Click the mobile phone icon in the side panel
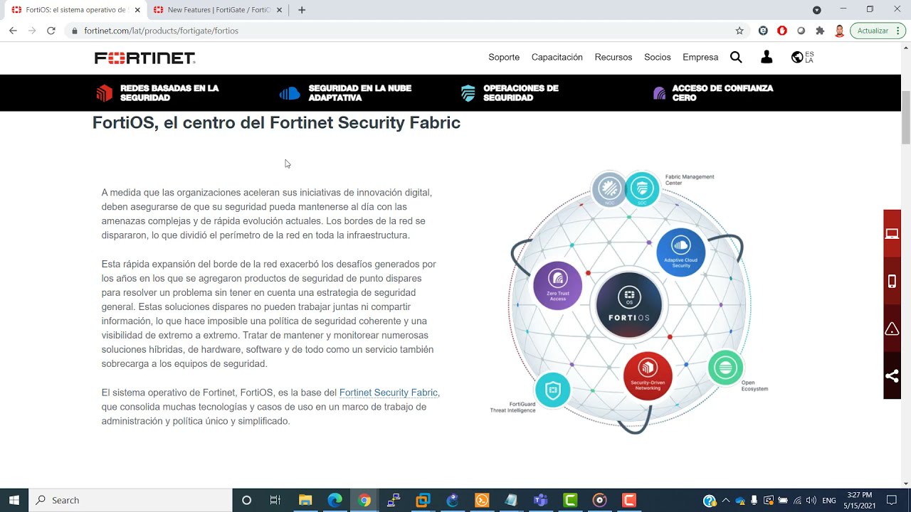Screen dimensions: 911x512 (892, 281)
